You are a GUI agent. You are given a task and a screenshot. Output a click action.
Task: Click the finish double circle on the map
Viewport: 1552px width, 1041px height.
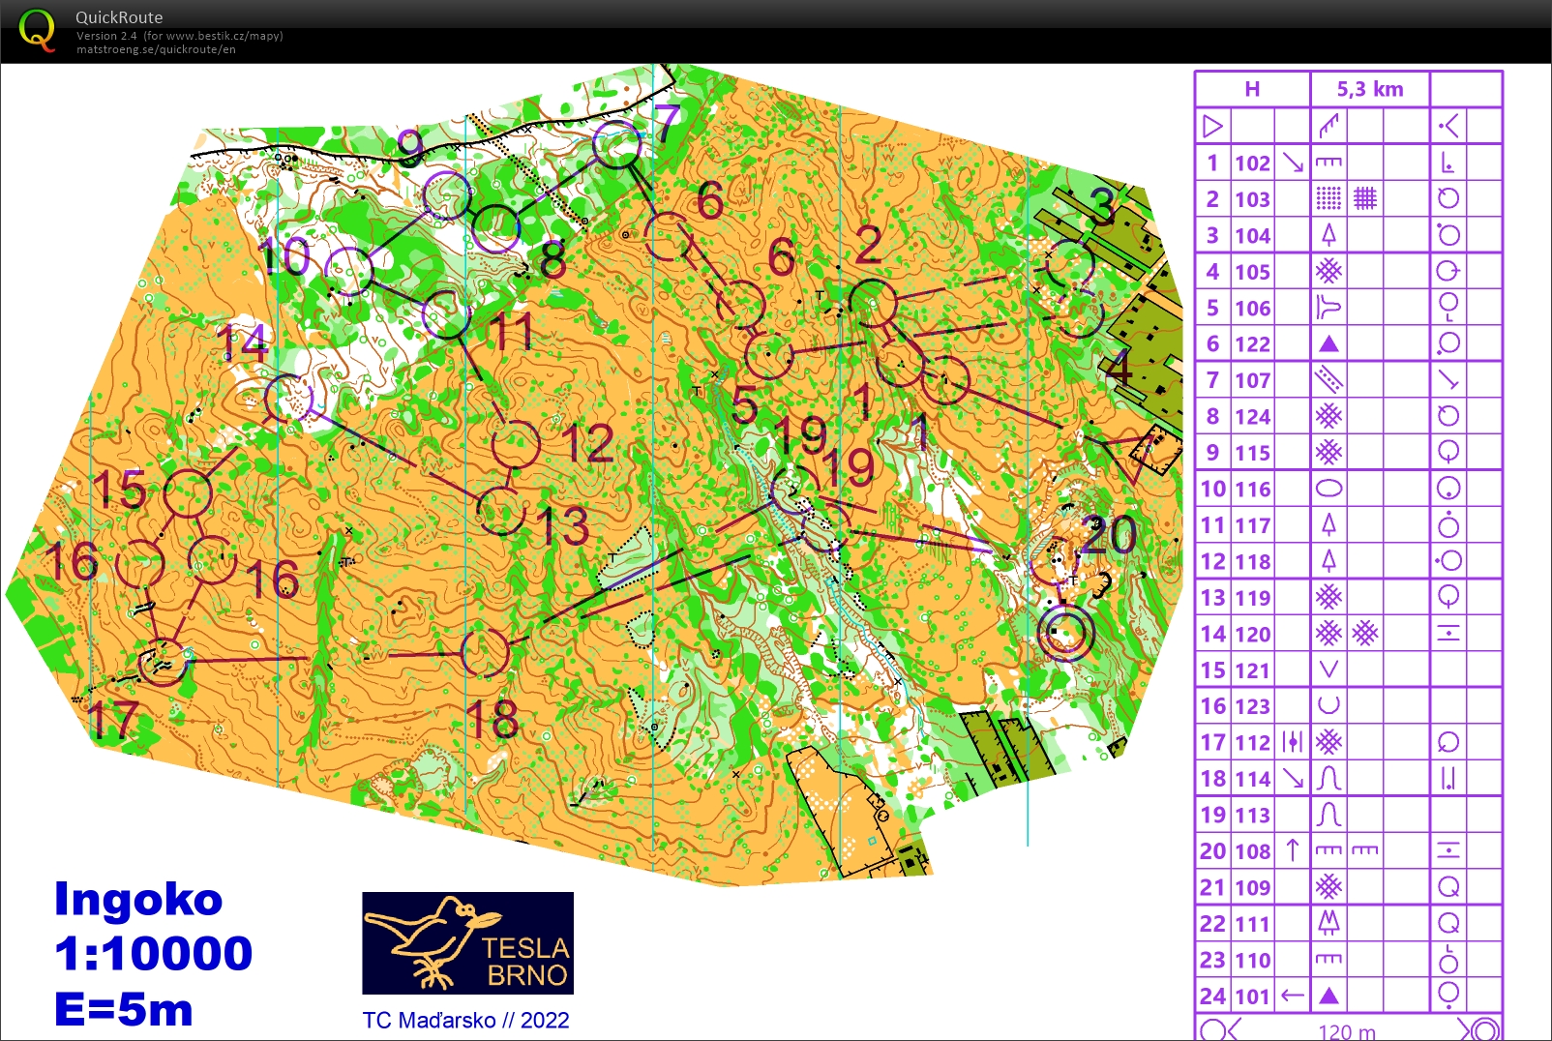pyautogui.click(x=1064, y=634)
